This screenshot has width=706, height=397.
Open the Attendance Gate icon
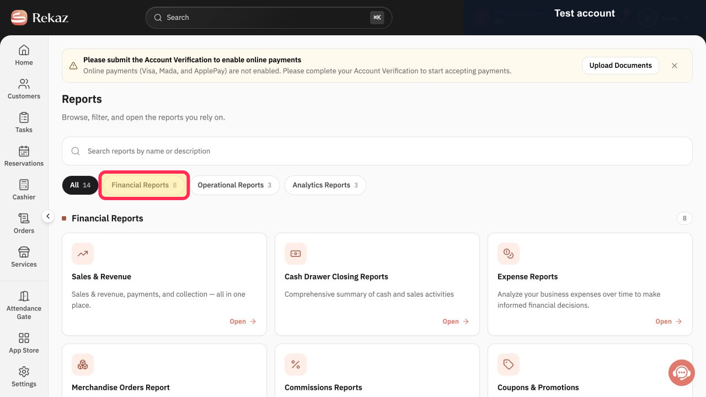pyautogui.click(x=24, y=296)
